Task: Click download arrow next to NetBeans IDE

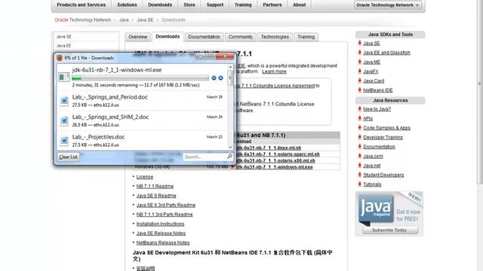Action: (359, 90)
